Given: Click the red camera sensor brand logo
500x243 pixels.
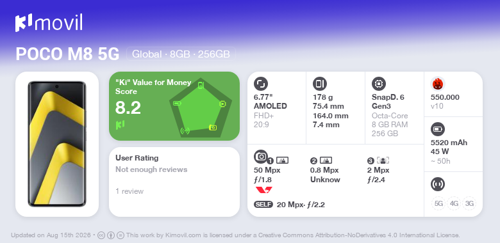Looking at the screenshot, I should (x=264, y=190).
